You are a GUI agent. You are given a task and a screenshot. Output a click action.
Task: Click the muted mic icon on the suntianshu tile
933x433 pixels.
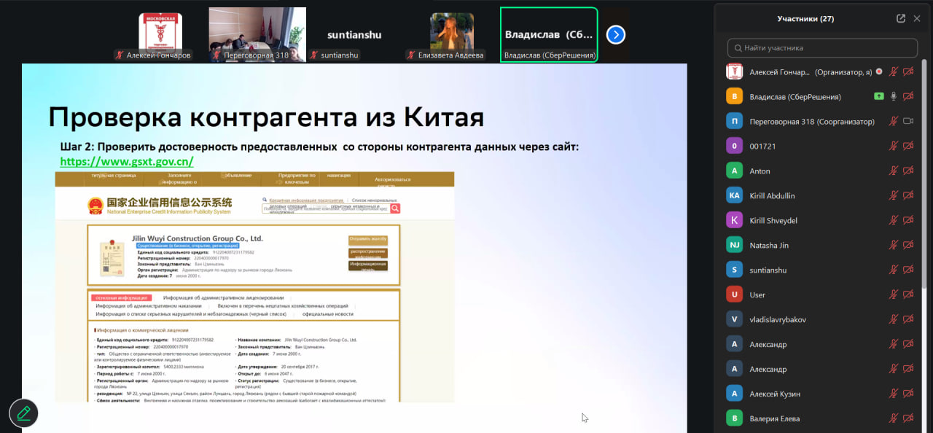pyautogui.click(x=313, y=54)
